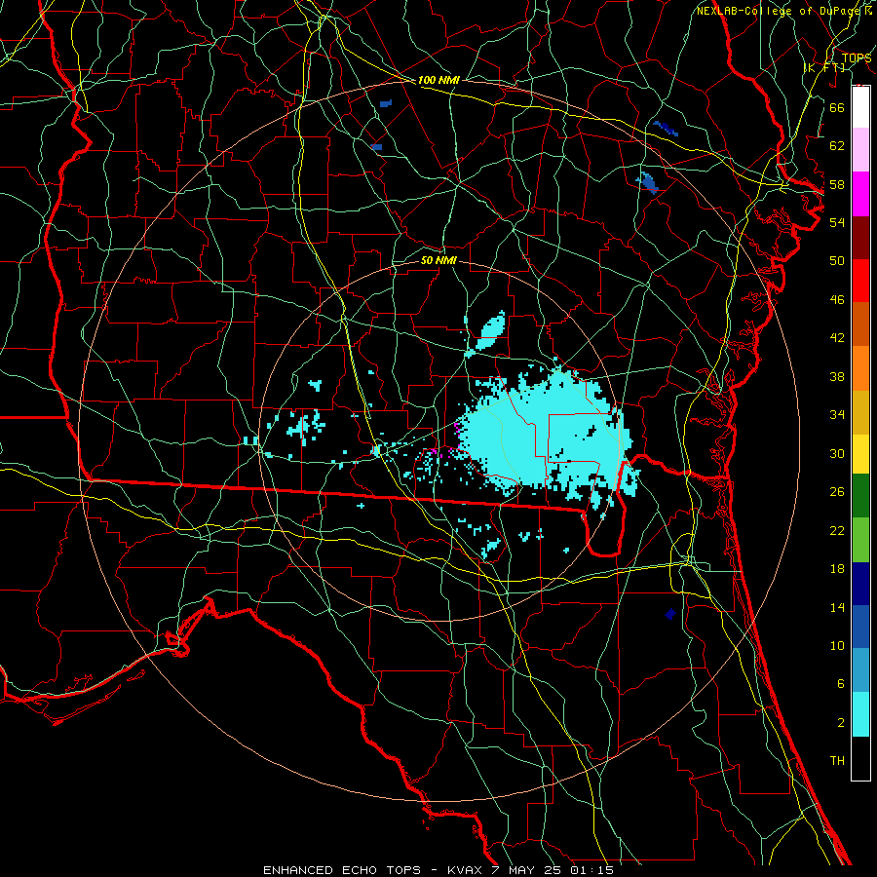Click the KVAX station identifier in the caption

click(467, 870)
